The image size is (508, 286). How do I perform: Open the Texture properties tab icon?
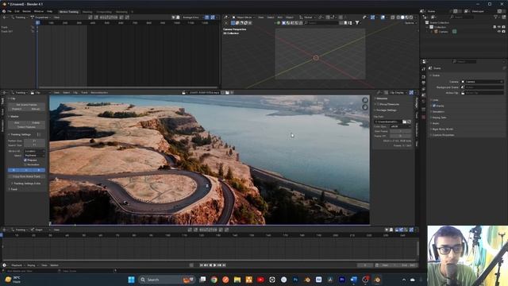[x=423, y=117]
